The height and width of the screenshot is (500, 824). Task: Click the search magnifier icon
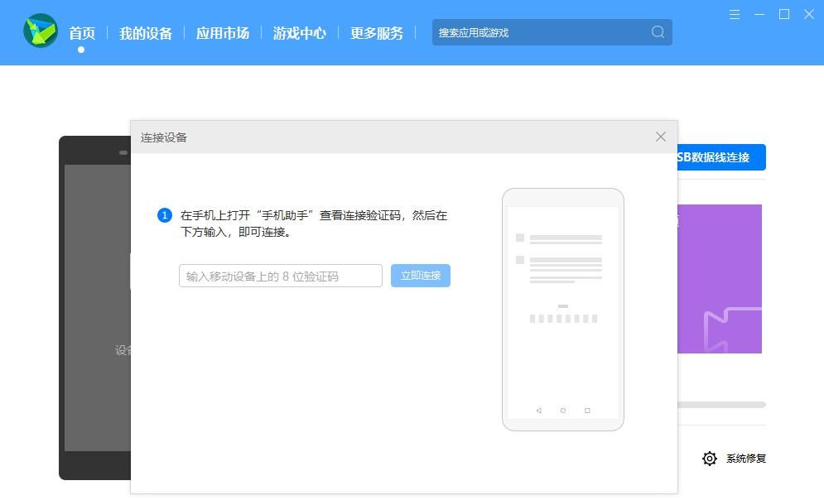tap(657, 32)
